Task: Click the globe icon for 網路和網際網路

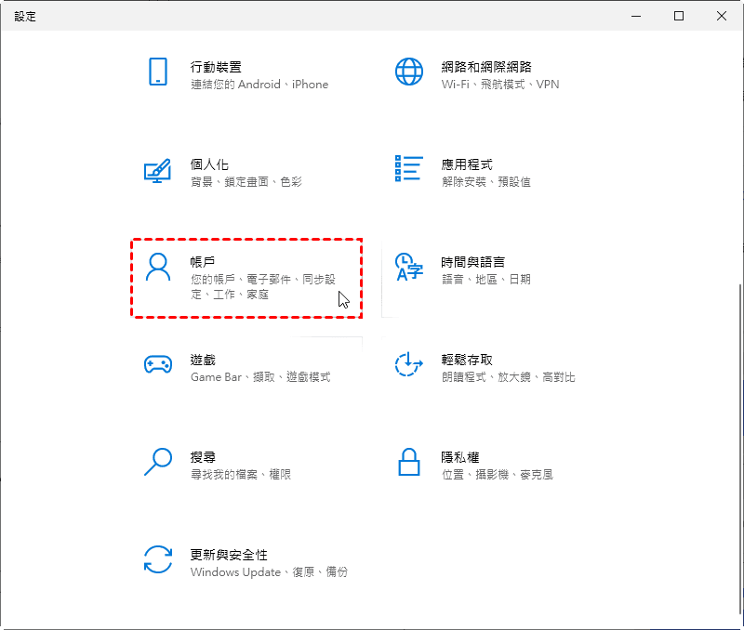Action: coord(409,72)
